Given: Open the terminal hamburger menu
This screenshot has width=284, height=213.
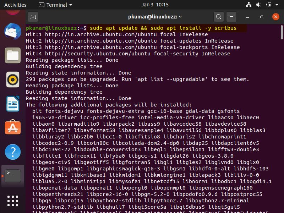Looking at the screenshot, I should [x=231, y=16].
